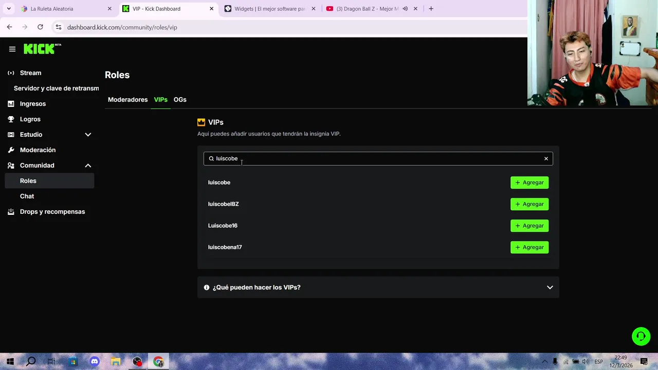Open Discord from the taskbar

(95, 362)
